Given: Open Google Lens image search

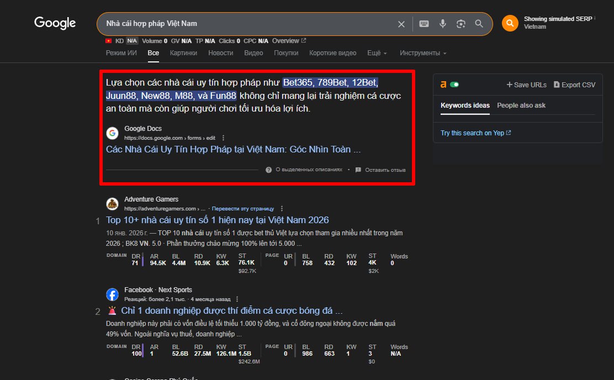Looking at the screenshot, I should (461, 24).
